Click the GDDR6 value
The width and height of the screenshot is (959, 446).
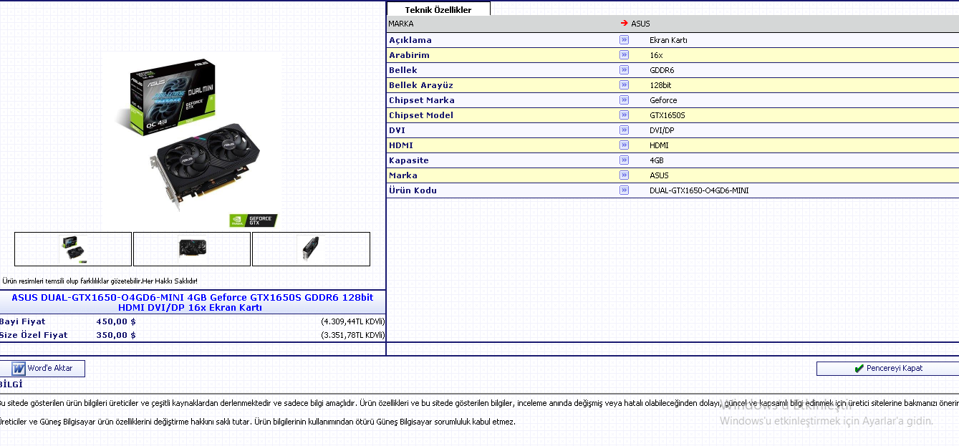662,70
